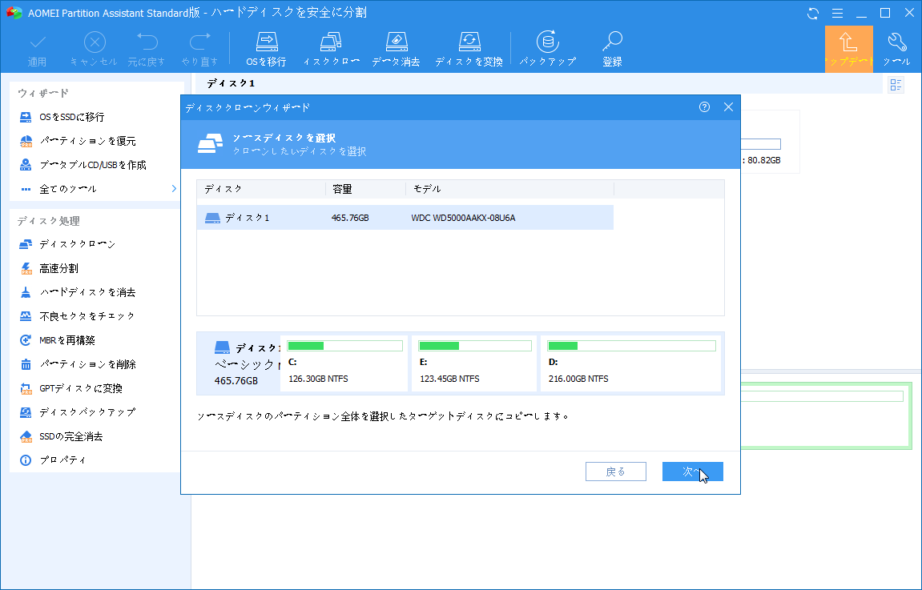Click the E: partition usage bar
This screenshot has height=590, width=922.
474,346
